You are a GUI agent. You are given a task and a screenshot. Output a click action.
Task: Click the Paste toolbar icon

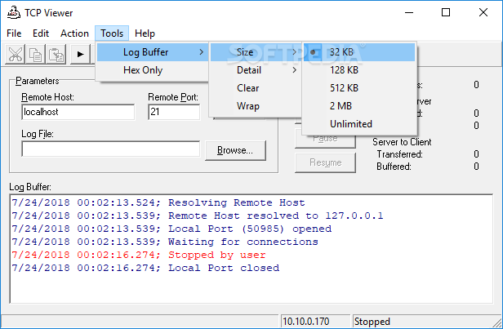pos(56,54)
